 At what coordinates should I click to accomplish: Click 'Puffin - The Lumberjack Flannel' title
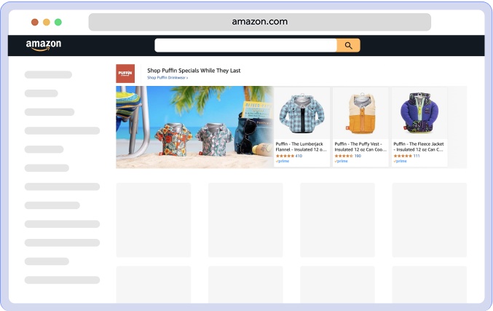[x=301, y=146]
